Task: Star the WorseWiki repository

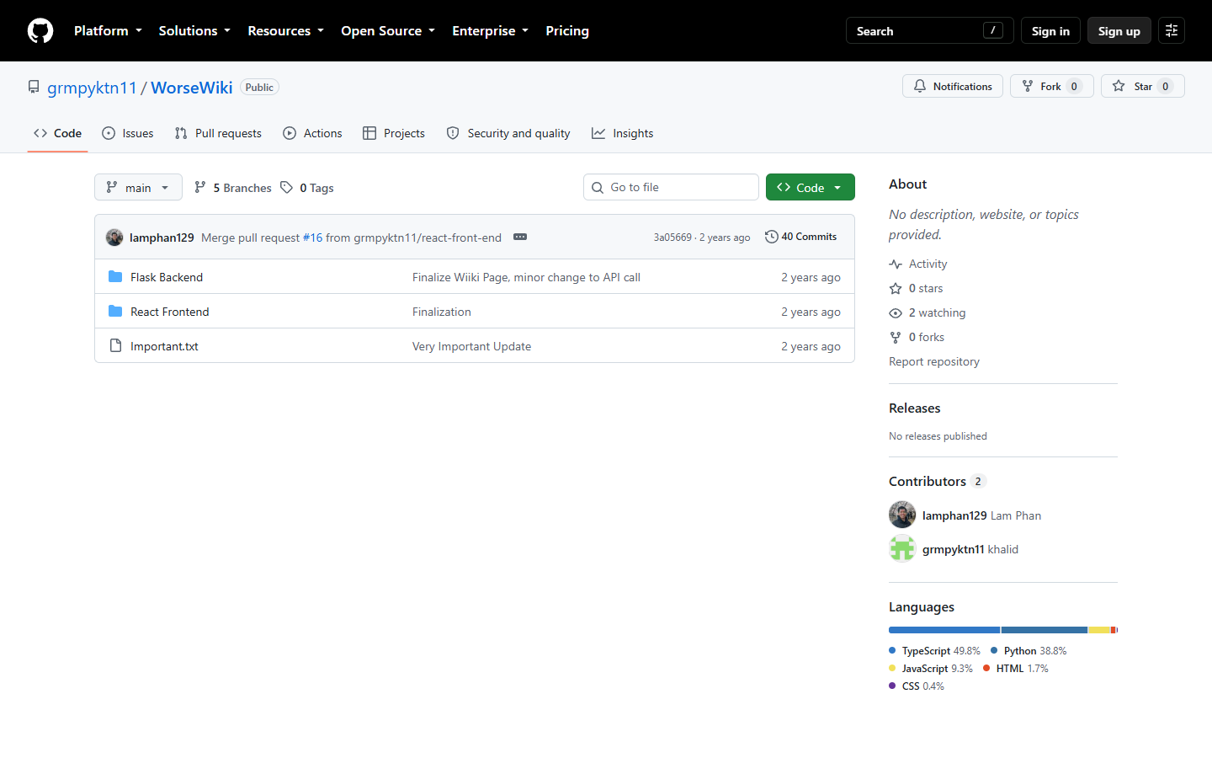Action: point(1142,86)
